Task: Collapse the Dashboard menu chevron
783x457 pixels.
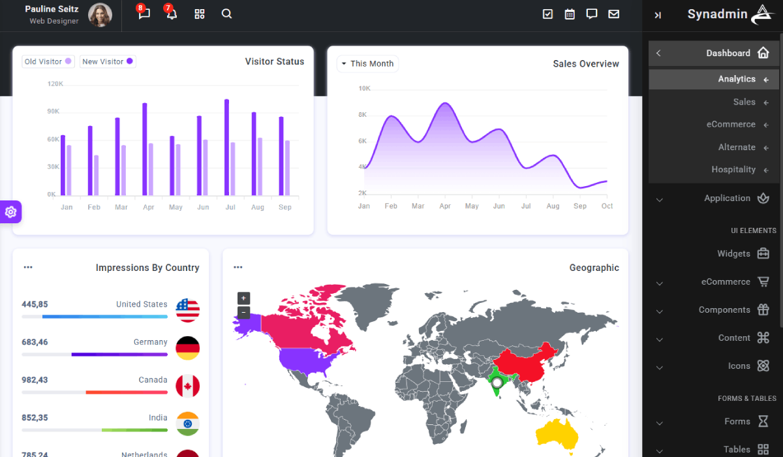Action: 658,54
